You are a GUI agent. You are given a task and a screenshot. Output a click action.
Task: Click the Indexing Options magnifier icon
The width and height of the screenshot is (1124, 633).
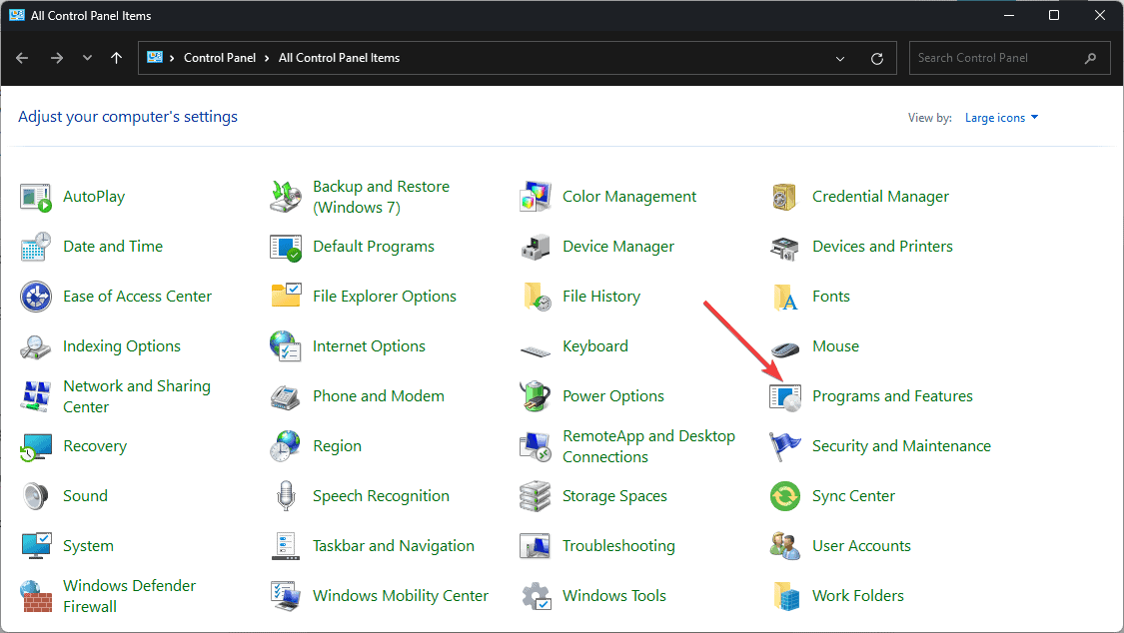click(35, 346)
